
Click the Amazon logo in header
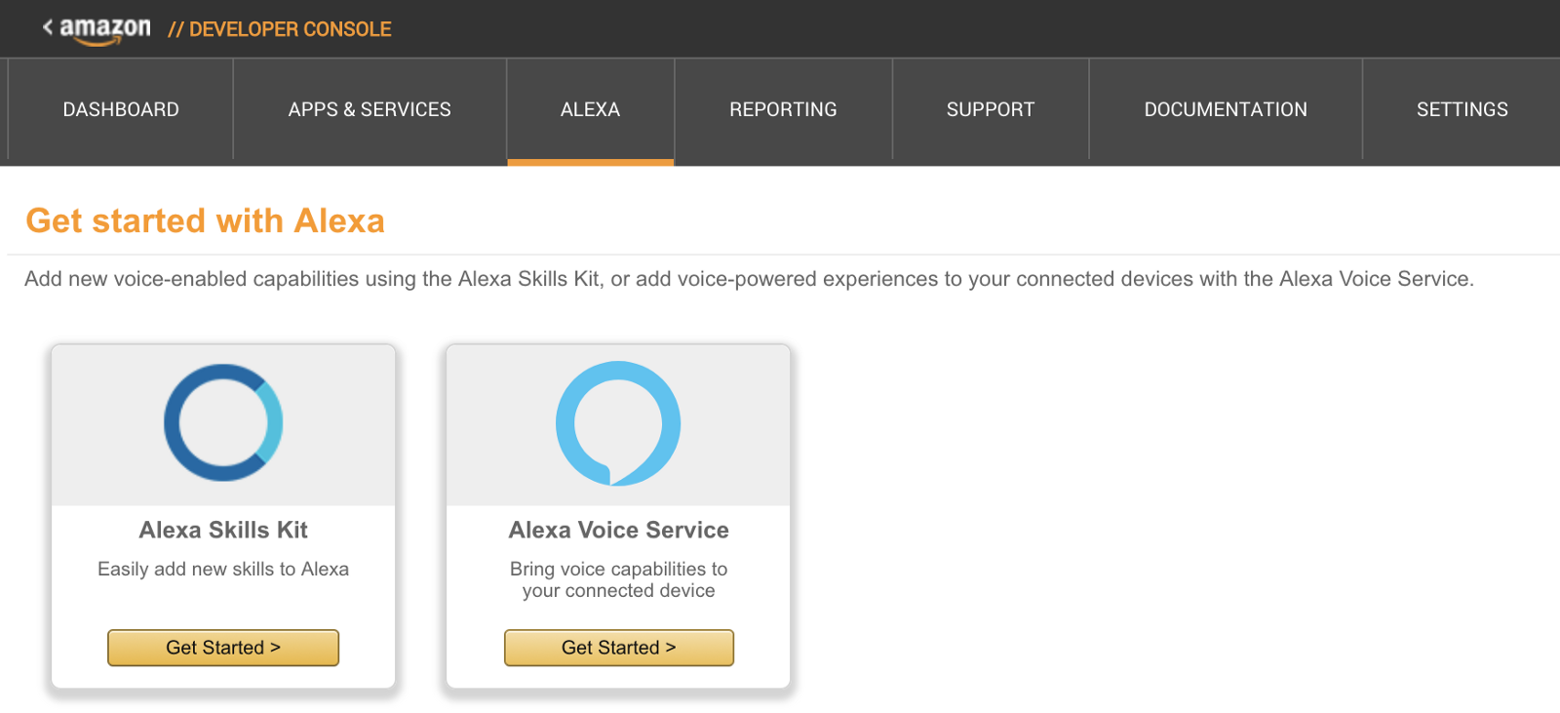pos(105,29)
